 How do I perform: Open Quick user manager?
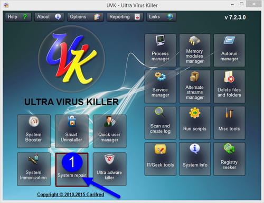coord(109,131)
